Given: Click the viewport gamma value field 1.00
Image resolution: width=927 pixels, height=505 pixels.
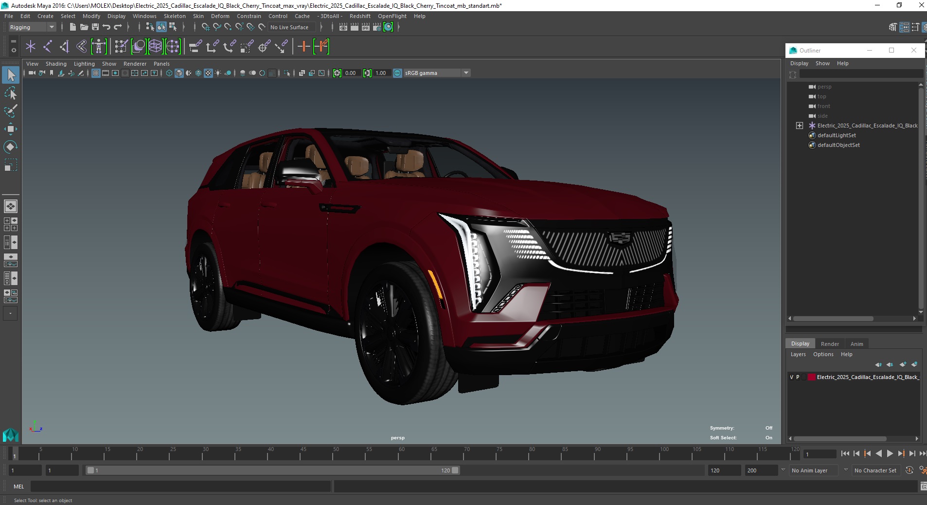Looking at the screenshot, I should (x=381, y=73).
